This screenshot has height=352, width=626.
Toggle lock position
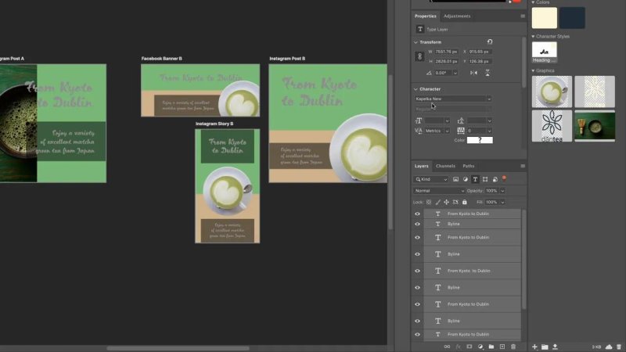point(446,202)
